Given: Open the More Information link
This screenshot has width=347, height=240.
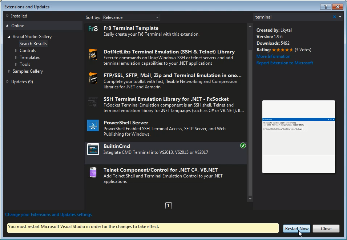Looking at the screenshot, I should tap(274, 56).
